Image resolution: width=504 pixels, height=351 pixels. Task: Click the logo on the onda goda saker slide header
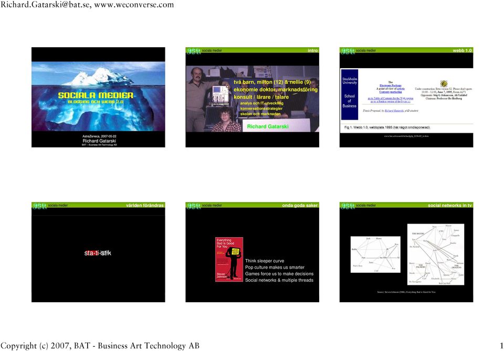click(194, 206)
